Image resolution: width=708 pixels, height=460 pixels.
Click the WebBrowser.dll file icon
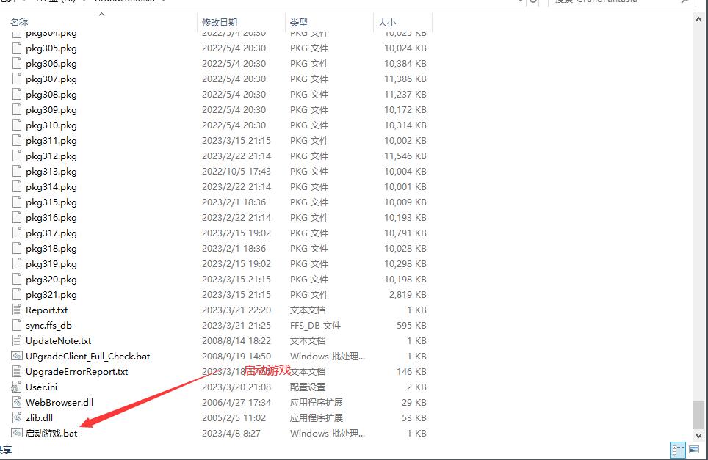click(x=18, y=402)
